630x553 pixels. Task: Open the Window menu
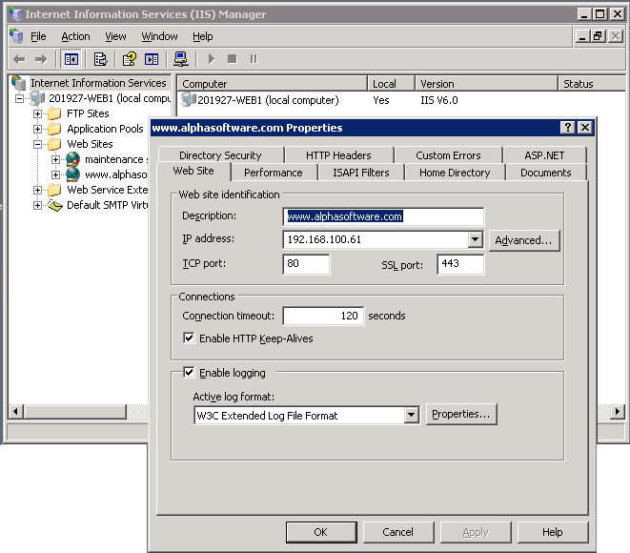159,36
